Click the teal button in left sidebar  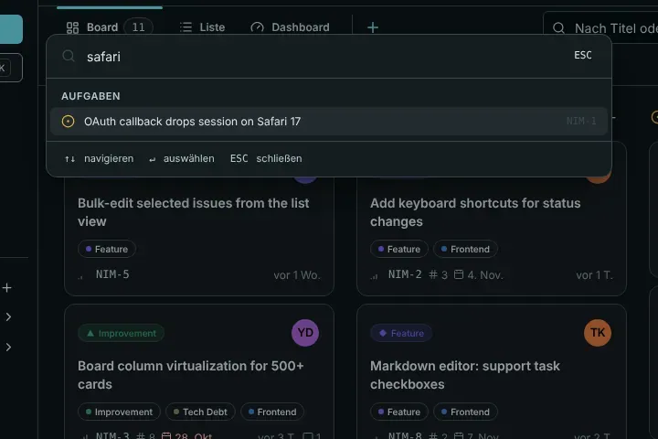click(x=11, y=29)
